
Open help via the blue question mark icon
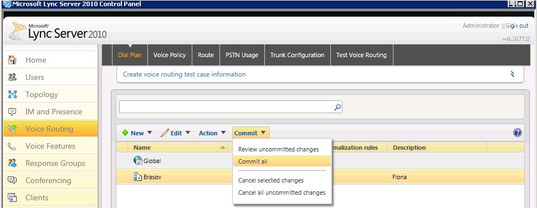518,133
